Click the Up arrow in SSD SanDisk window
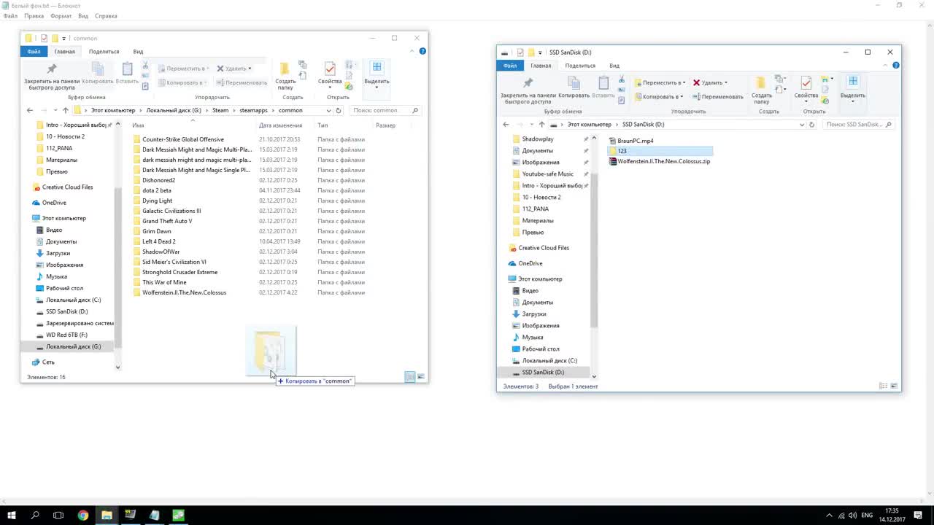Screen dimensions: 934x525 click(x=541, y=124)
